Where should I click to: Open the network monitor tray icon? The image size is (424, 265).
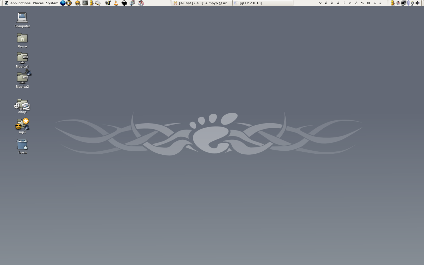[x=403, y=3]
